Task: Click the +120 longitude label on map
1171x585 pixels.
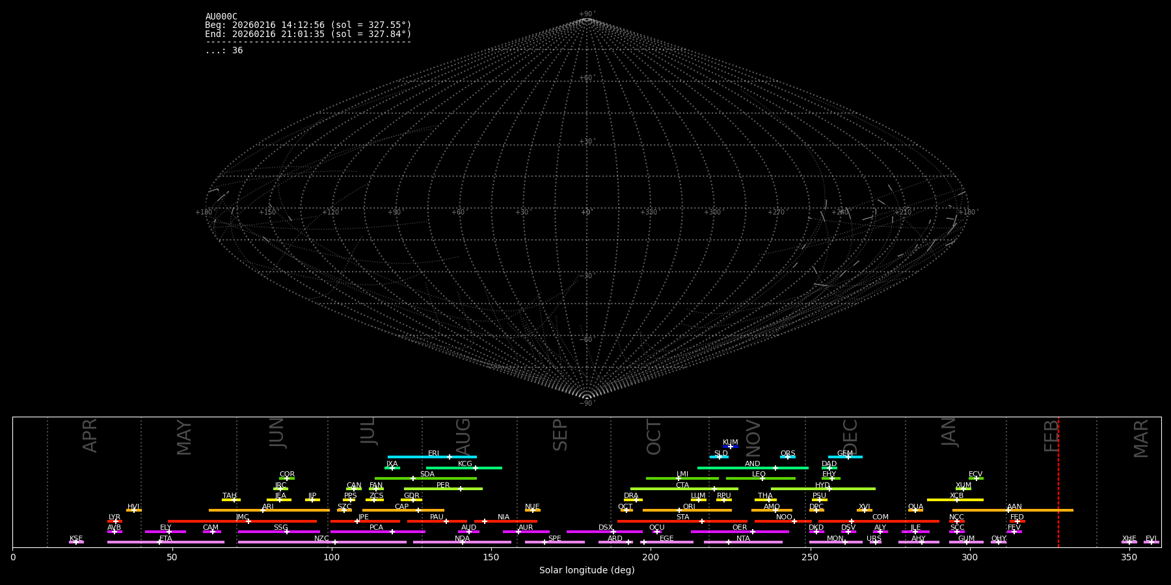Action: point(330,212)
